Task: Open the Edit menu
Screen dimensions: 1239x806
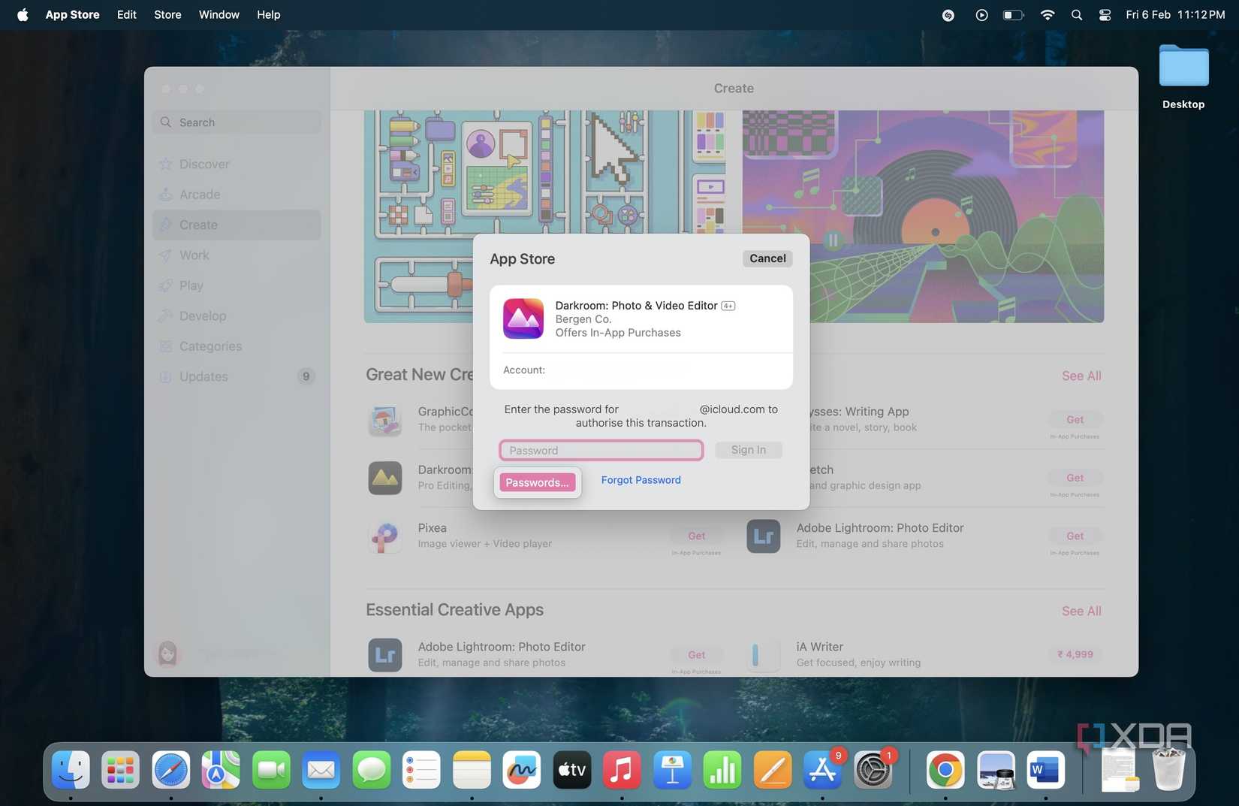Action: [127, 14]
